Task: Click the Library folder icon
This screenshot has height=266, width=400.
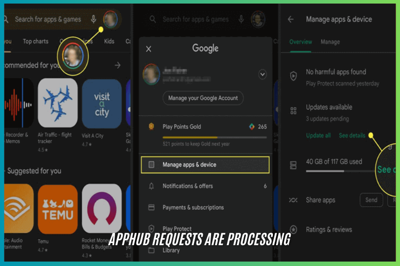Action: pyautogui.click(x=151, y=250)
